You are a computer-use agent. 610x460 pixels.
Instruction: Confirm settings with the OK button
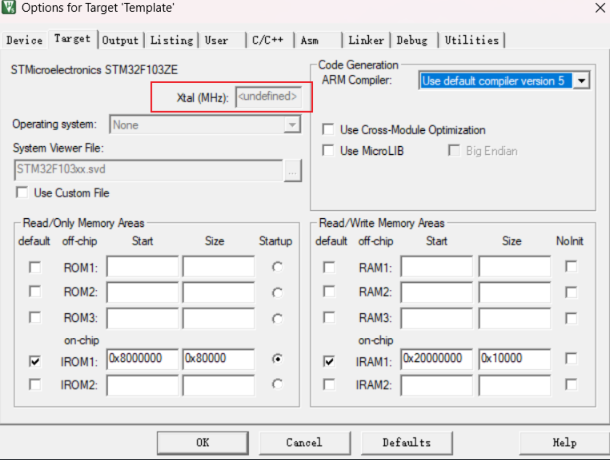203,442
